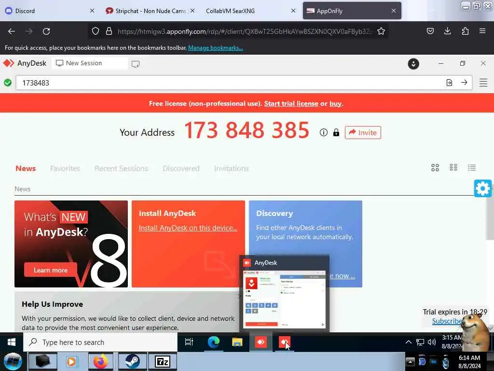
Task: Click the buy link in red banner
Action: 335,103
